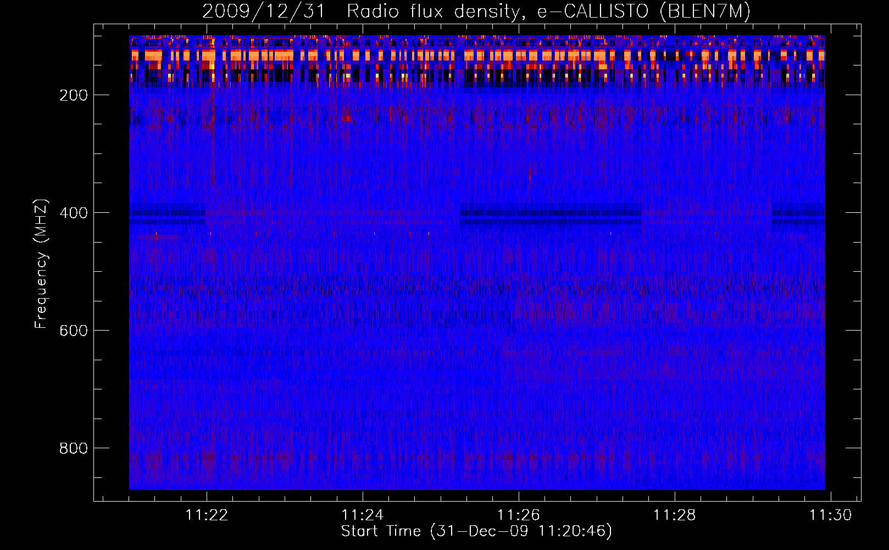Select the 'Frequency (MHZ)' axis label

41,263
